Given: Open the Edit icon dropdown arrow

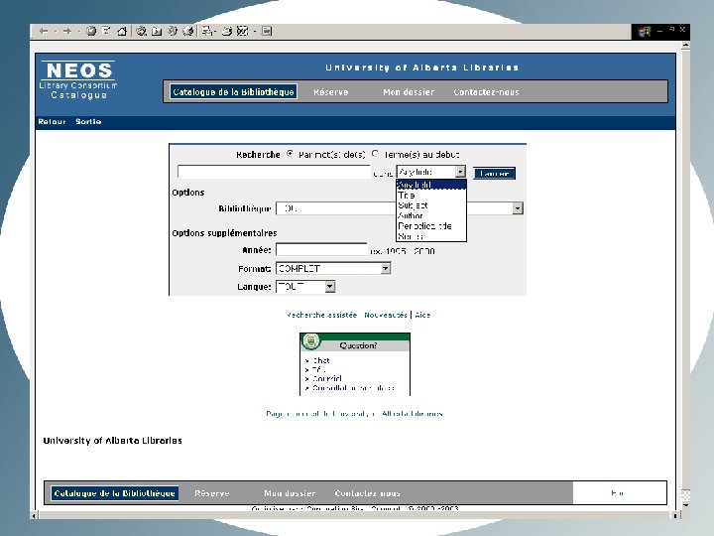Looking at the screenshot, I should click(x=255, y=31).
